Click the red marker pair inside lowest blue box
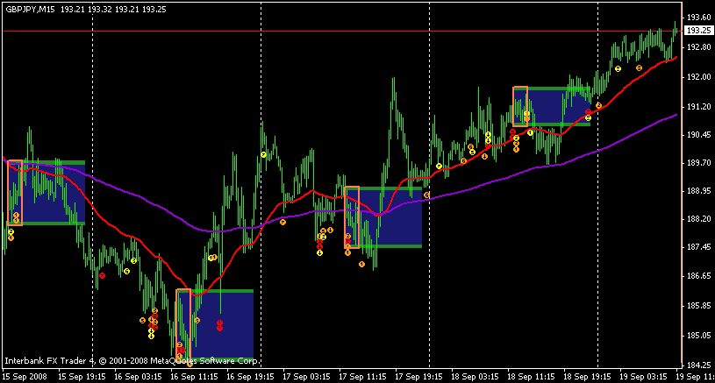Viewport: 715px width, 383px height. [219, 325]
